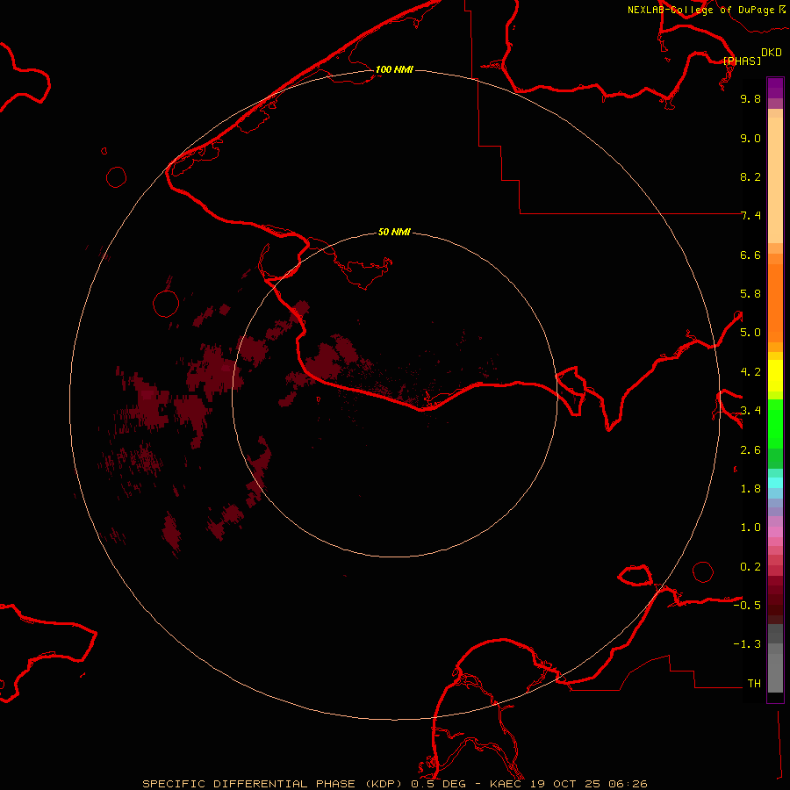Viewport: 790px width, 790px height.
Task: Click the 1.8 scale value
Action: (750, 489)
